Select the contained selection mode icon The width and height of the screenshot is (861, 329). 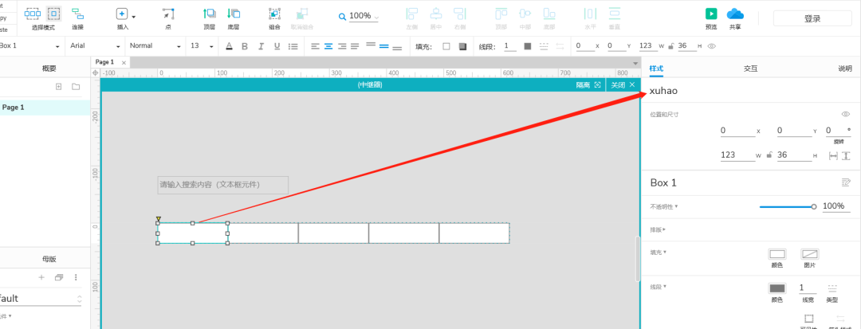click(53, 14)
